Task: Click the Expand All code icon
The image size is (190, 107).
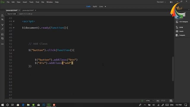Action: point(2,25)
